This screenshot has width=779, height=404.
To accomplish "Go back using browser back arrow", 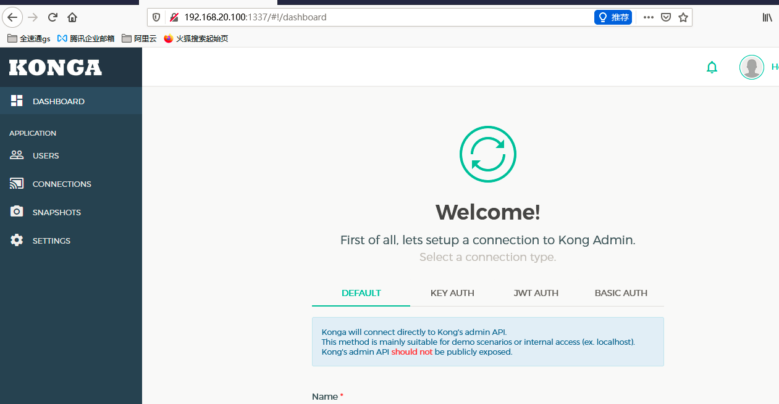I will [12, 17].
